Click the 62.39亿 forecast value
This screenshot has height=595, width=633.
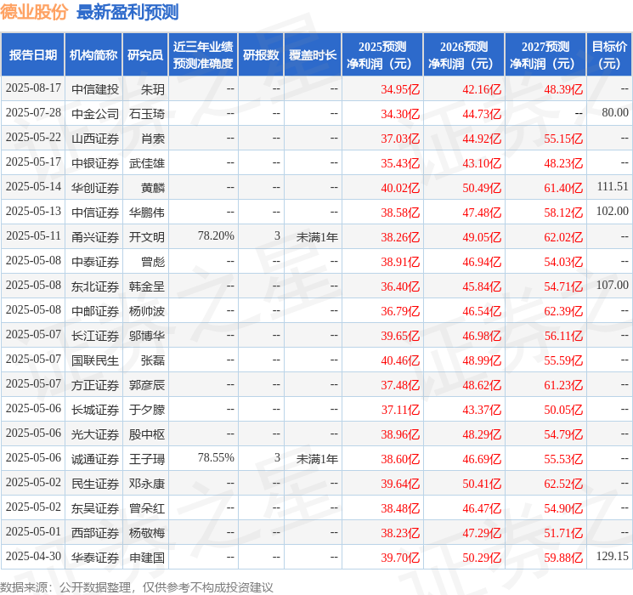point(563,310)
